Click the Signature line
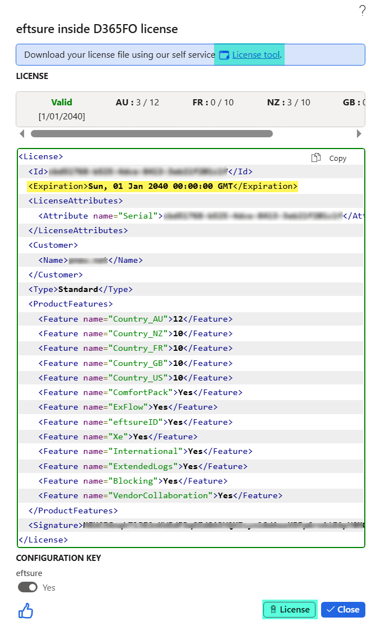Screen dimensions: 376x631 pos(196,525)
